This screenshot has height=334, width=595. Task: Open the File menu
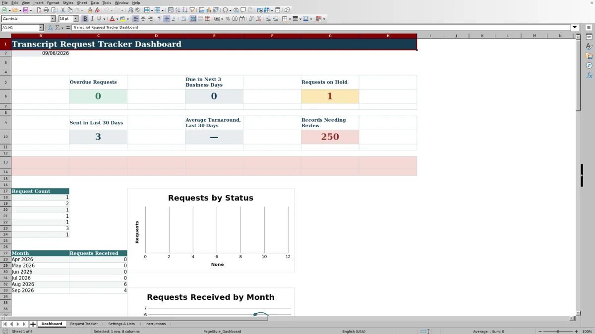point(4,2)
